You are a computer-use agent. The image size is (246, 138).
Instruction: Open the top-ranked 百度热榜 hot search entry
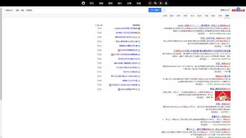(x=126, y=28)
